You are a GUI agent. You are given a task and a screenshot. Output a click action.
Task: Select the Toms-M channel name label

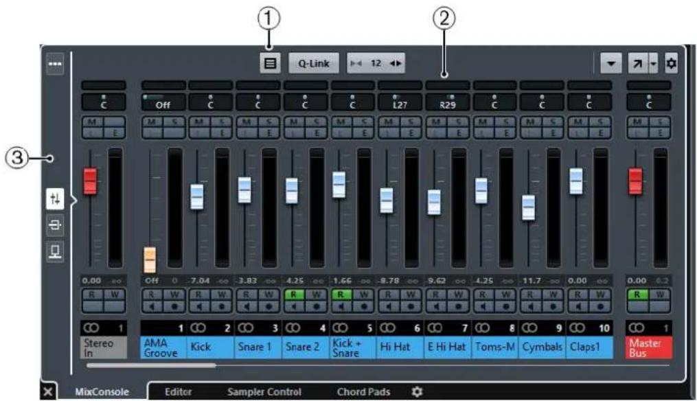click(494, 347)
